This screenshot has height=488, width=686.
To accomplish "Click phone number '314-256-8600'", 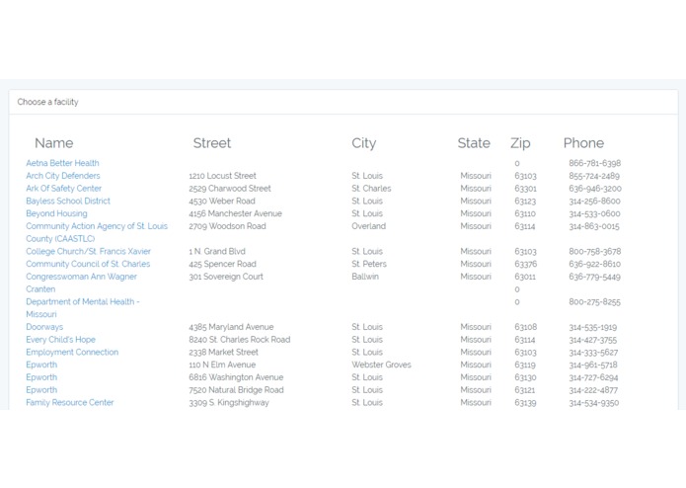I will pyautogui.click(x=594, y=202).
